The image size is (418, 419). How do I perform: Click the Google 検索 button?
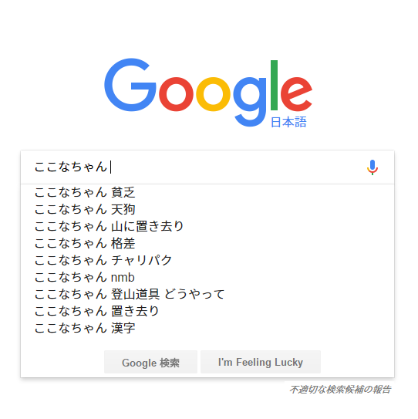(x=150, y=362)
